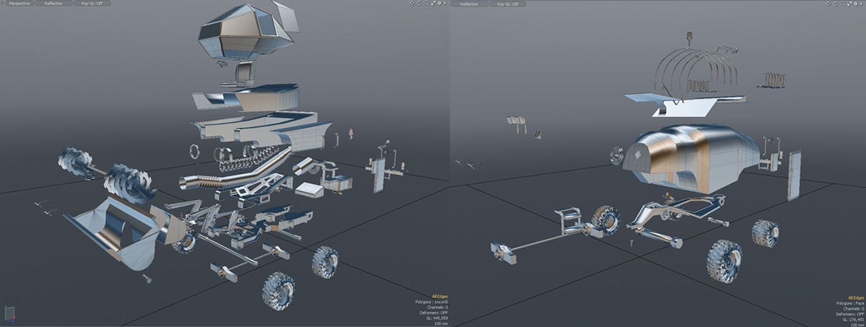Click the Channels: 0 text in right viewport
The image size is (866, 327).
tap(854, 309)
